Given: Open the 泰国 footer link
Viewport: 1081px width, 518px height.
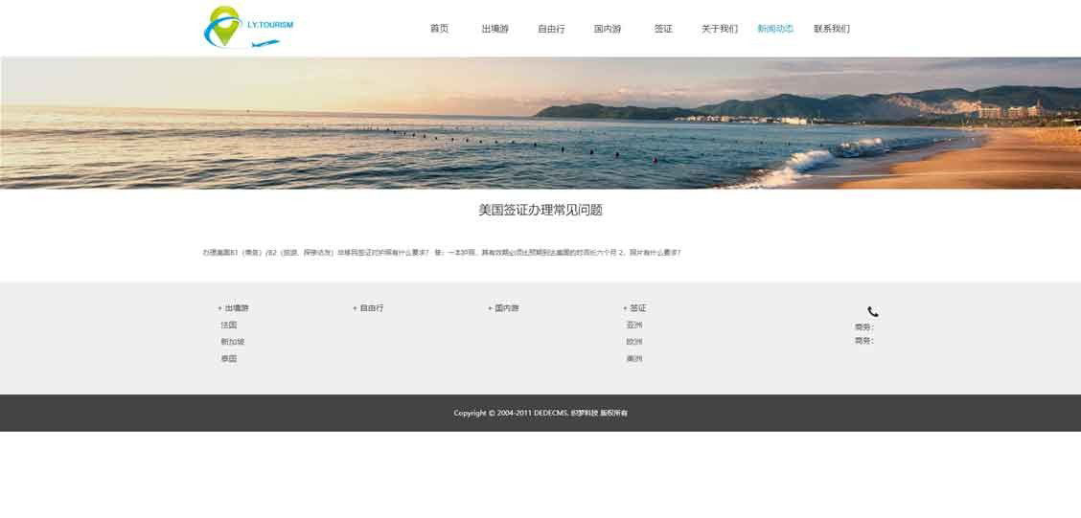Looking at the screenshot, I should click(x=228, y=359).
